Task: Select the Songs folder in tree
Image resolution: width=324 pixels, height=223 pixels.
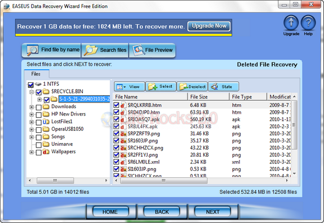Action: click(x=58, y=136)
